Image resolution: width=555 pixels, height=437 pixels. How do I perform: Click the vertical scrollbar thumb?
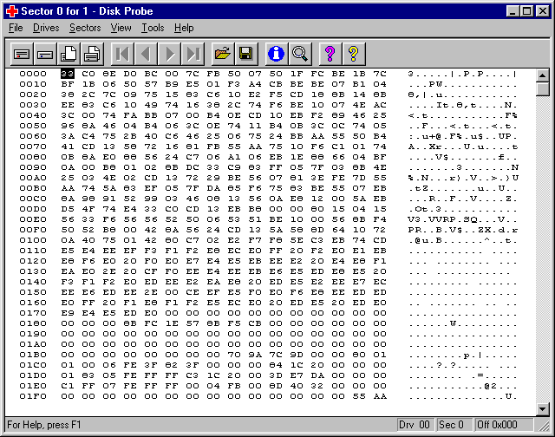[x=543, y=88]
